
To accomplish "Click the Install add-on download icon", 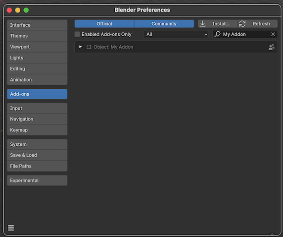I will point(202,24).
